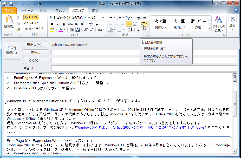
Task: Switch to the 校閲 tab
Action: [95, 10]
